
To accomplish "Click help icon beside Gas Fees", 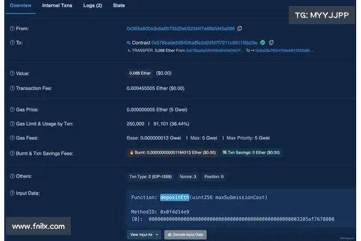I will (x=12, y=138).
